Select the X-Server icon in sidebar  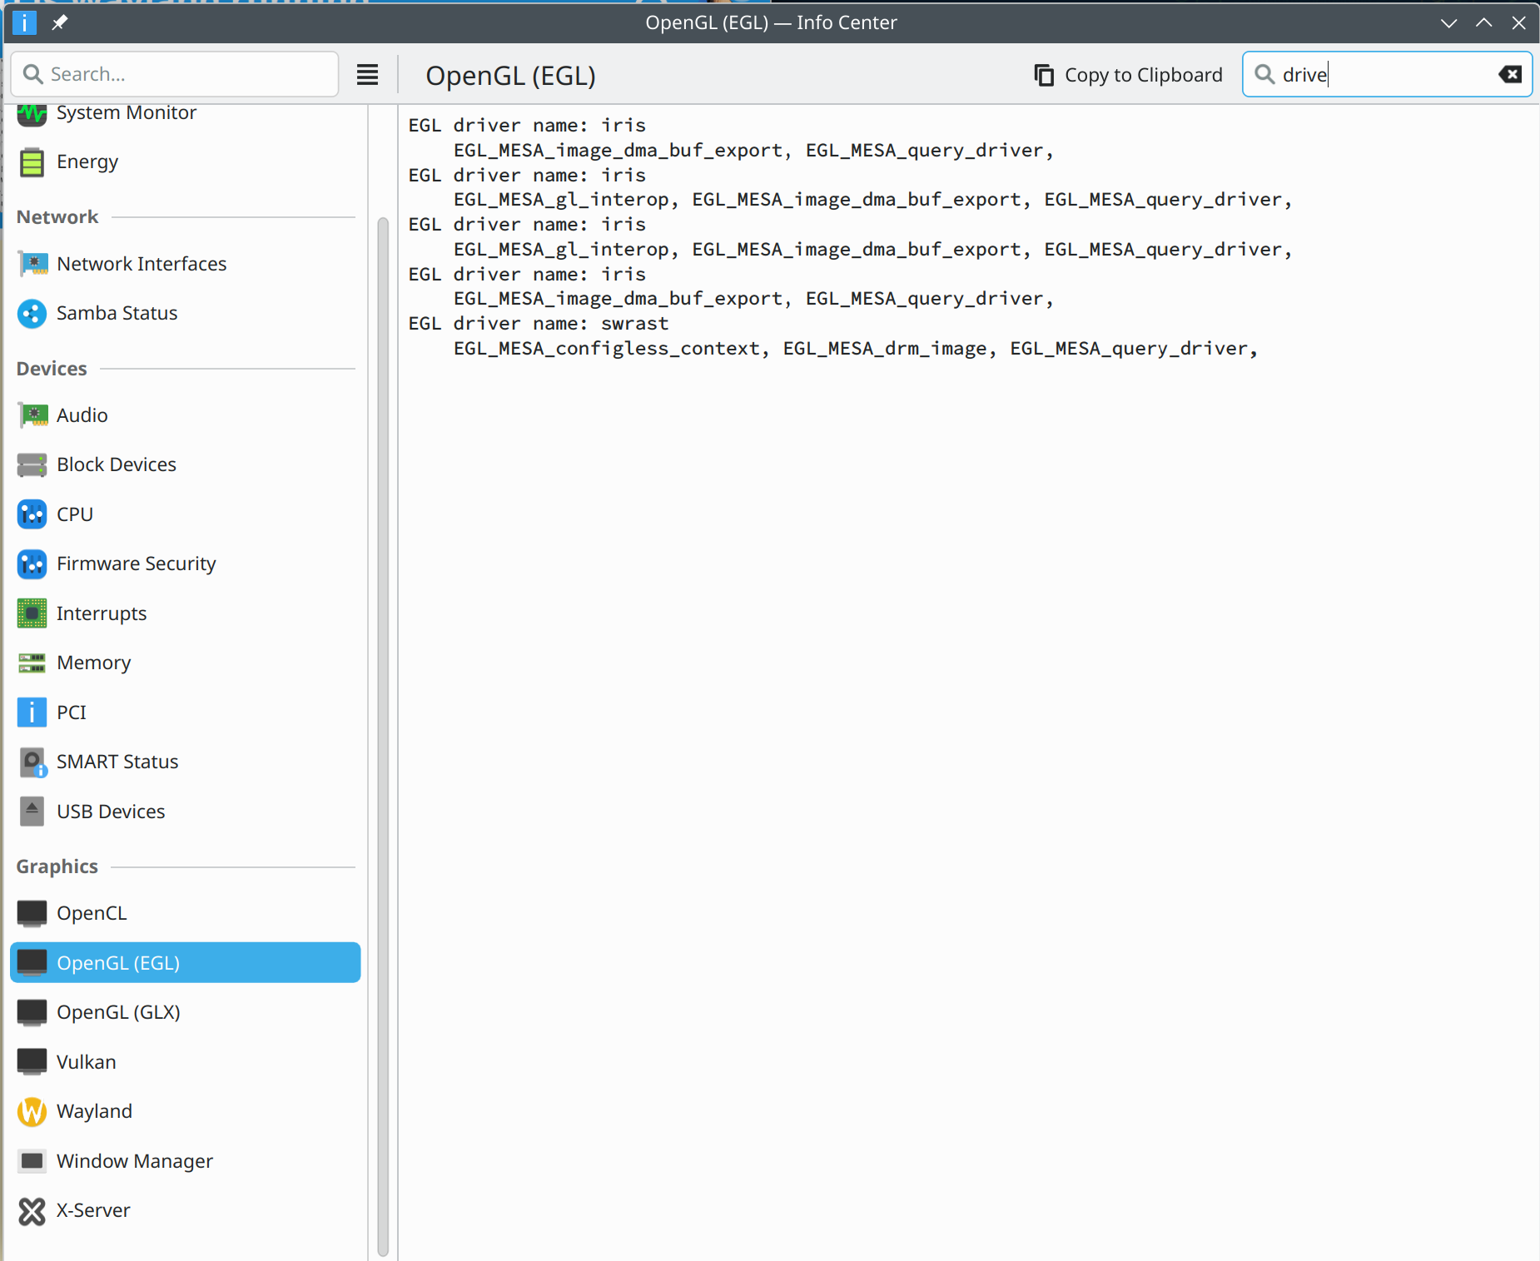(x=32, y=1211)
